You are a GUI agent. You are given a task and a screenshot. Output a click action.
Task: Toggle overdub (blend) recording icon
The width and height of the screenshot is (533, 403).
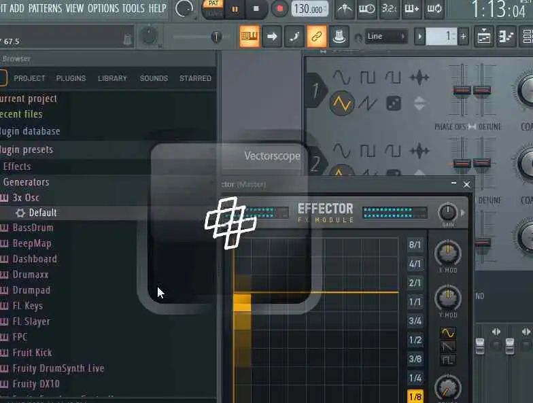[412, 9]
